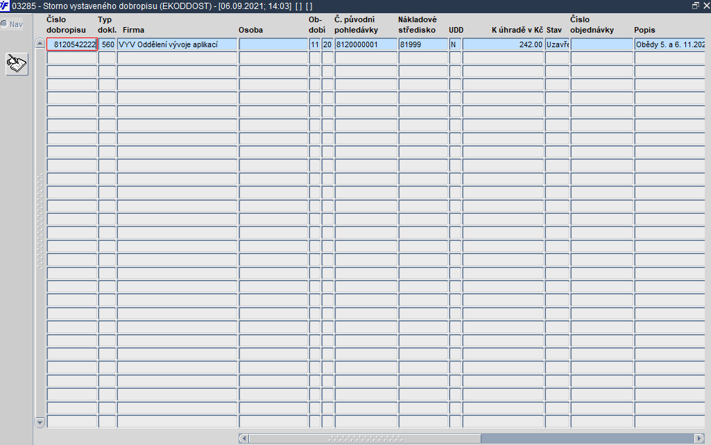Click the empty Osoba field in first row
The height and width of the screenshot is (445, 711).
coord(273,44)
